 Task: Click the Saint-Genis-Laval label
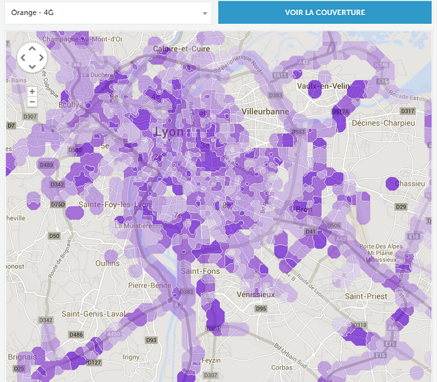(x=93, y=314)
